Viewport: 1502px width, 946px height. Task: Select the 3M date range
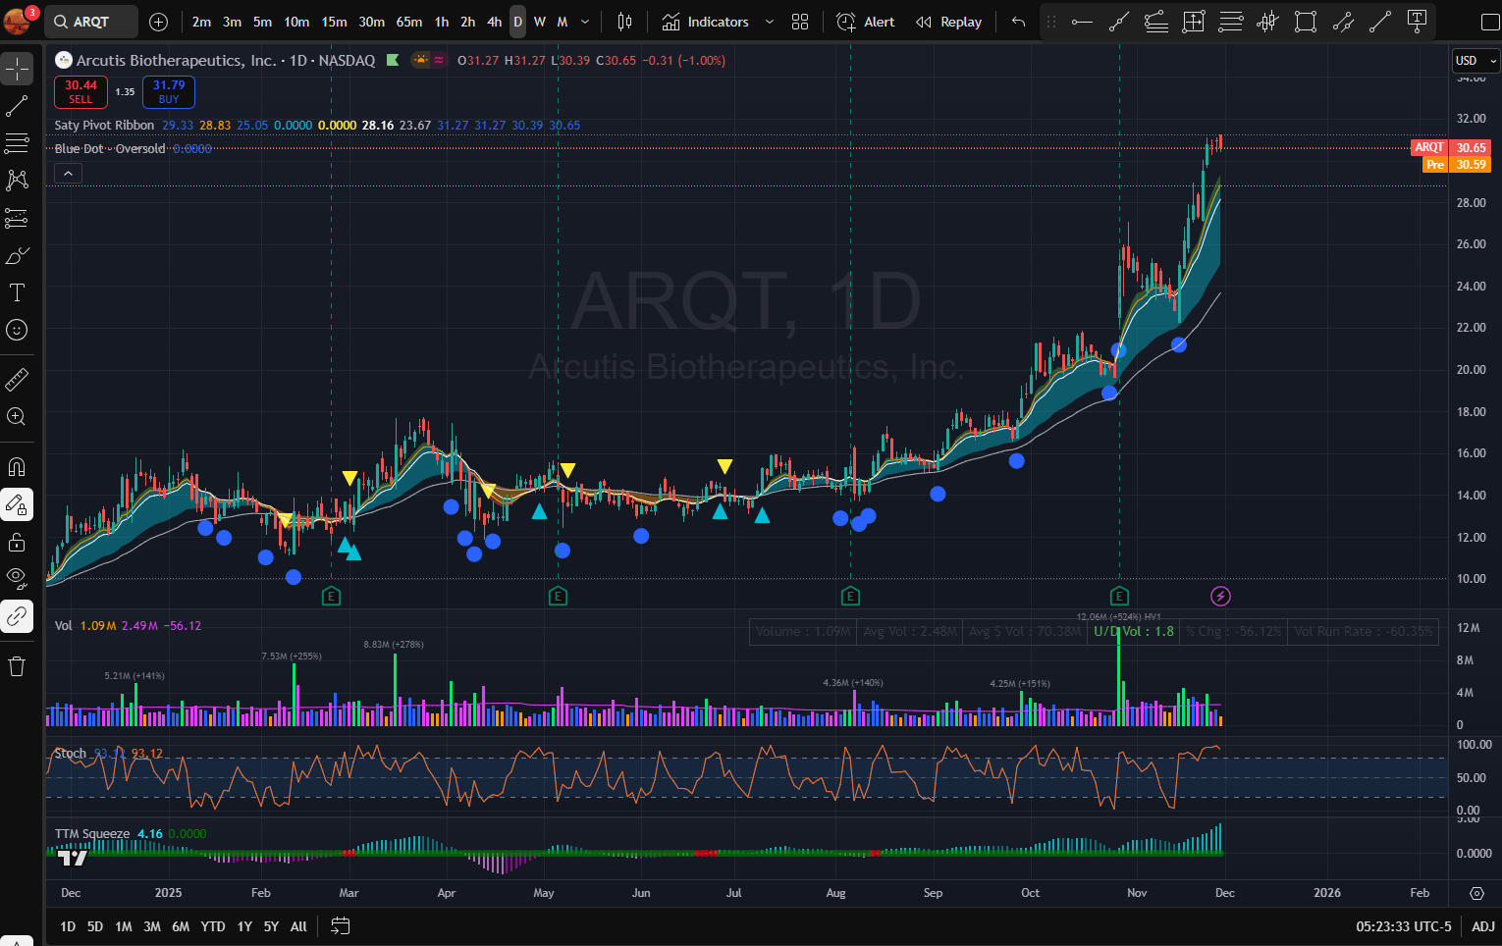pyautogui.click(x=152, y=926)
